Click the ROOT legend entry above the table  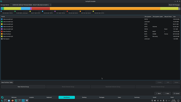click(x=72, y=12)
